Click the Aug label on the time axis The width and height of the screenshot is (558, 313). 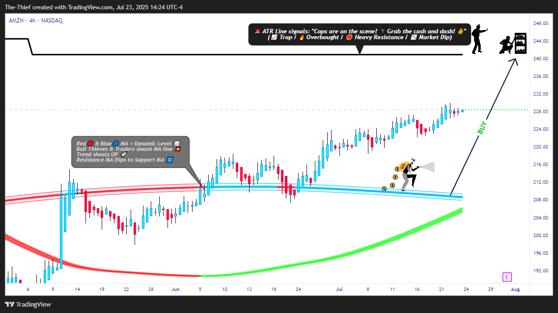pyautogui.click(x=515, y=289)
